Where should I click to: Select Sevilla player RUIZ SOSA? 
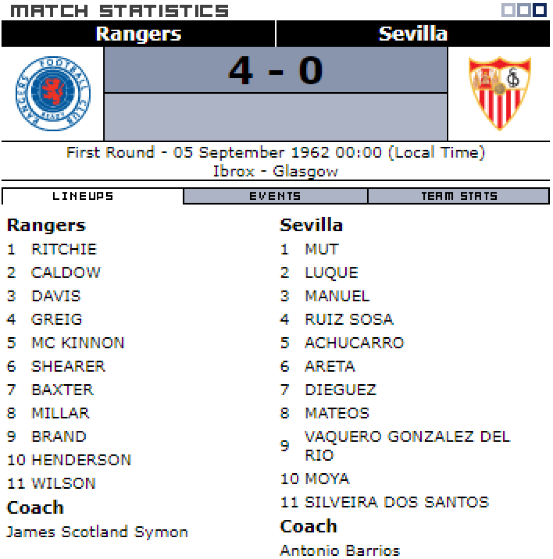349,320
